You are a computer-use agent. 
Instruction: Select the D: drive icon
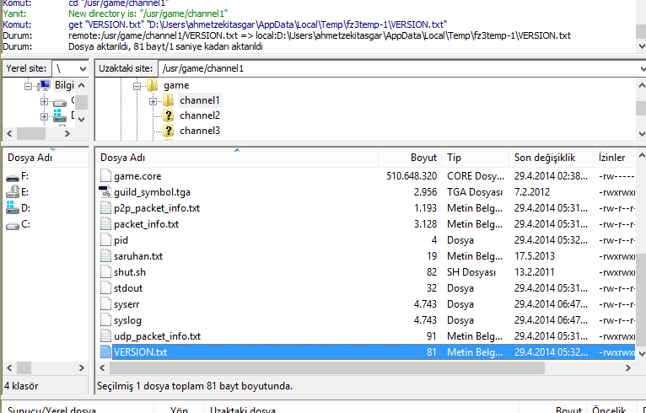(x=13, y=208)
